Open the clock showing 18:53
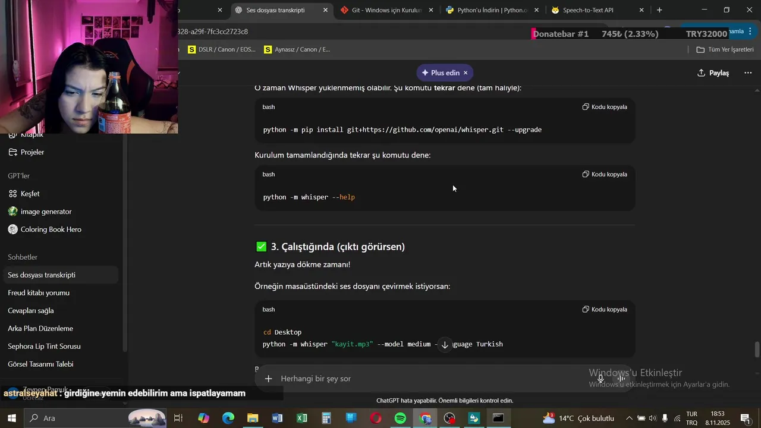This screenshot has width=761, height=428. [718, 418]
